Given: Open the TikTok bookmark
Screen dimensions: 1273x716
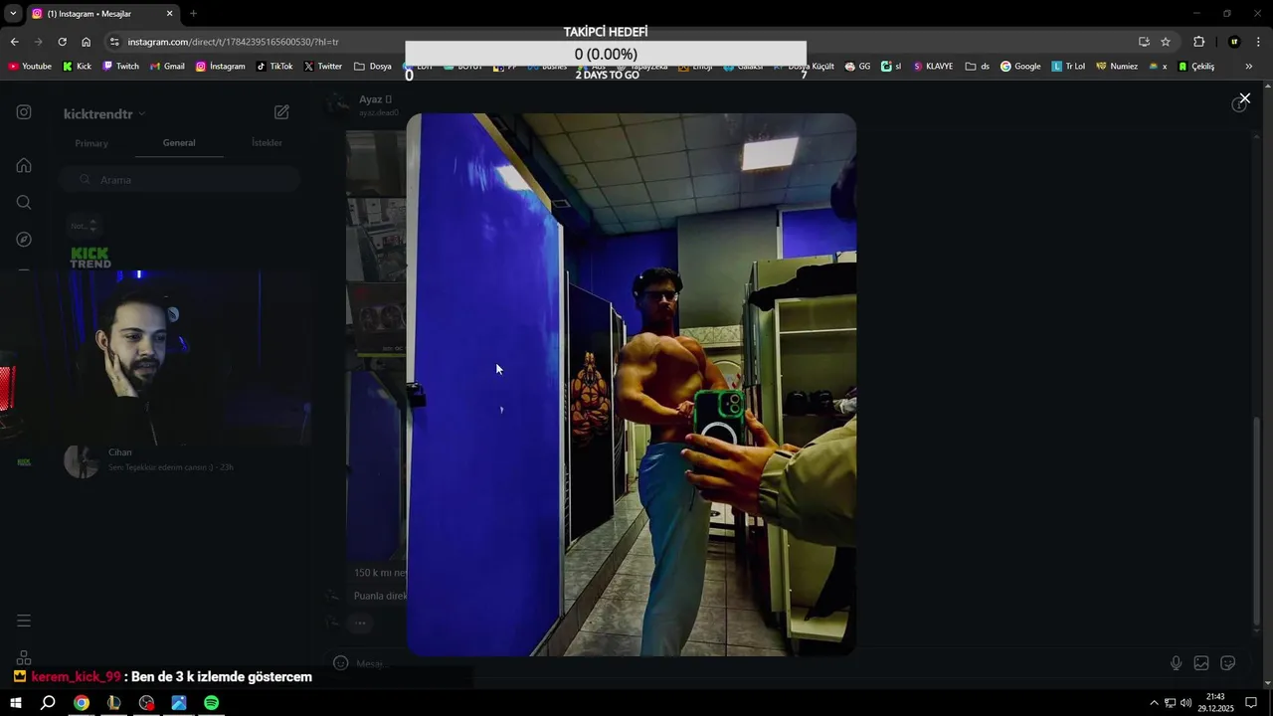Looking at the screenshot, I should tap(274, 67).
